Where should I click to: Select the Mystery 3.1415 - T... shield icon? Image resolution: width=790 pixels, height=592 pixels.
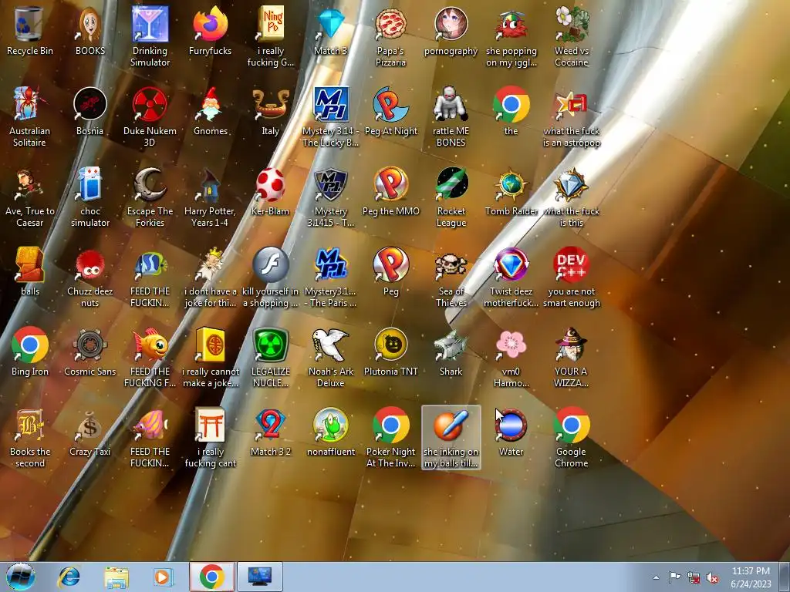(330, 185)
